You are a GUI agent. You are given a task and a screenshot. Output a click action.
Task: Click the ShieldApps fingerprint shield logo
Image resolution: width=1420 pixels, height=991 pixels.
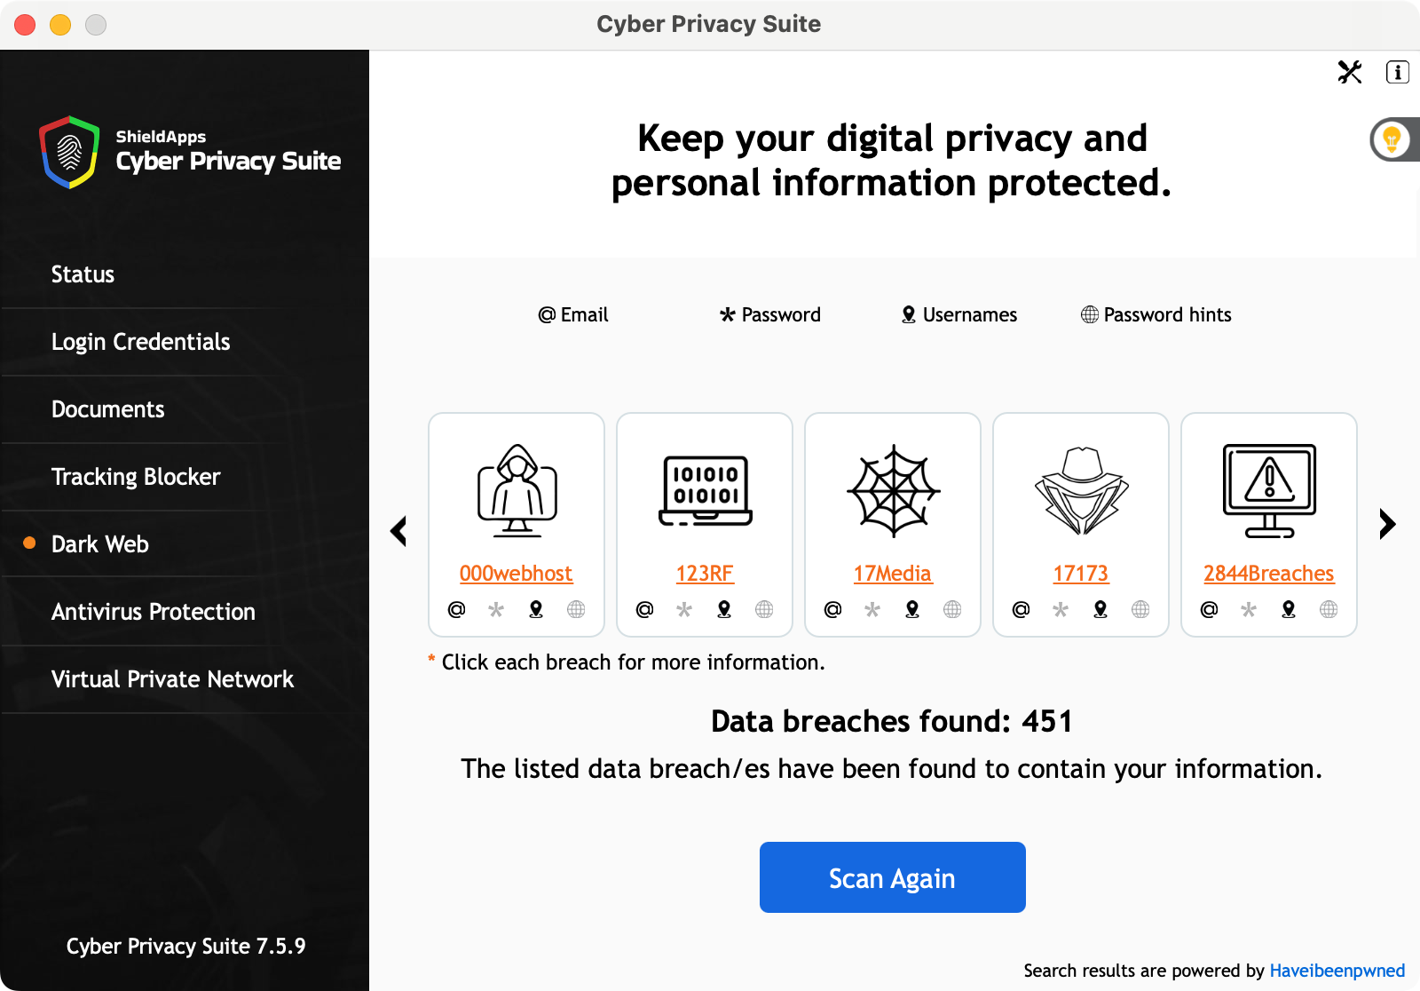pyautogui.click(x=69, y=152)
